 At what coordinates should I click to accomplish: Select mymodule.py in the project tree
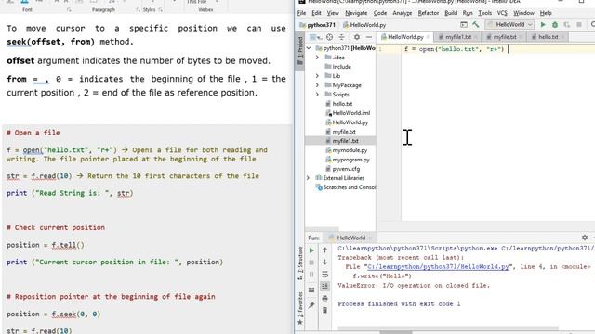coord(346,150)
